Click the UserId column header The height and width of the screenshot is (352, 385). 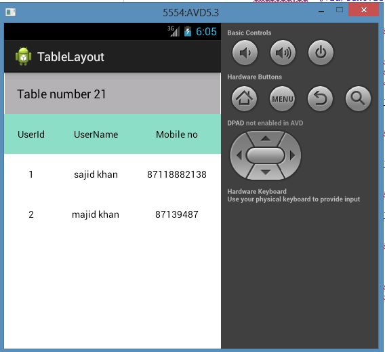31,134
